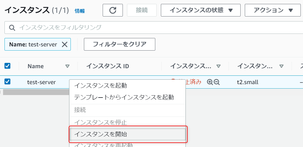This screenshot has width=303, height=147.
Task: Choose インスタンスを起動 from context menu
Action: 128,86
